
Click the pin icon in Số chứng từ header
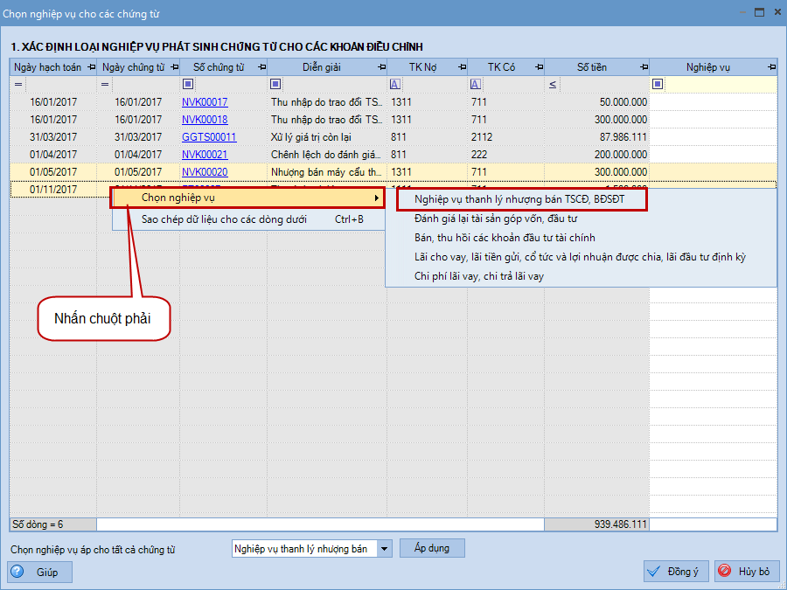261,67
